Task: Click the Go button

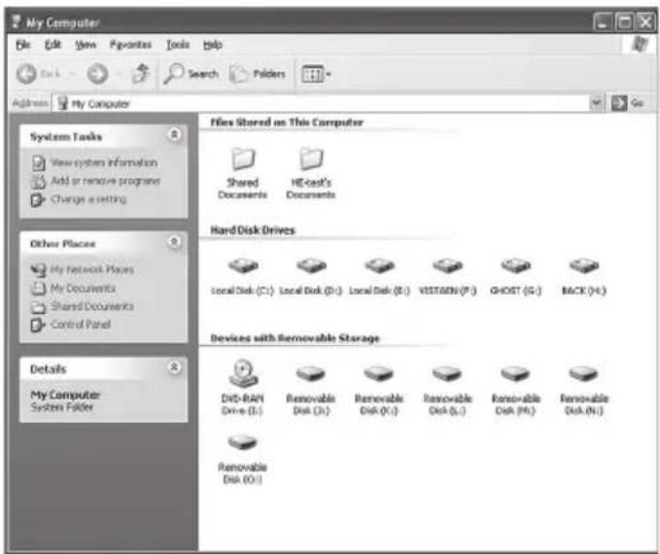Action: [628, 103]
